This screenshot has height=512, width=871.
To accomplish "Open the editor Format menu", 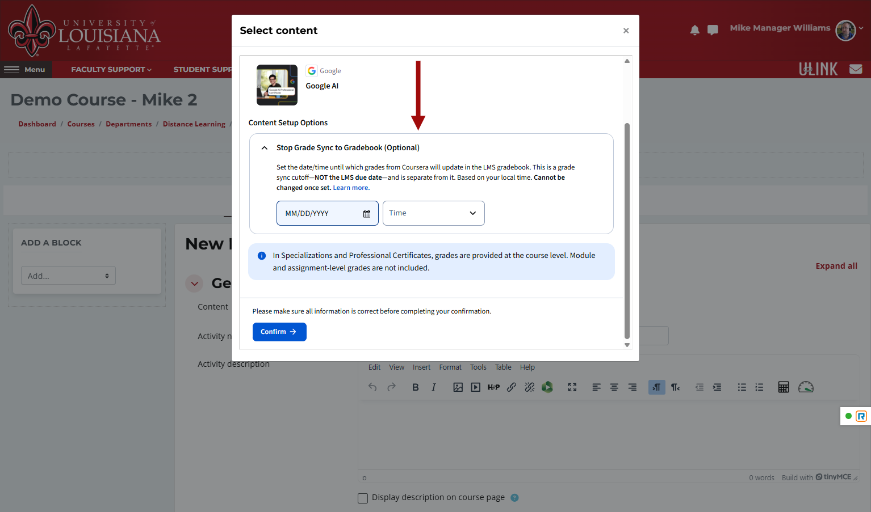I will pyautogui.click(x=450, y=367).
